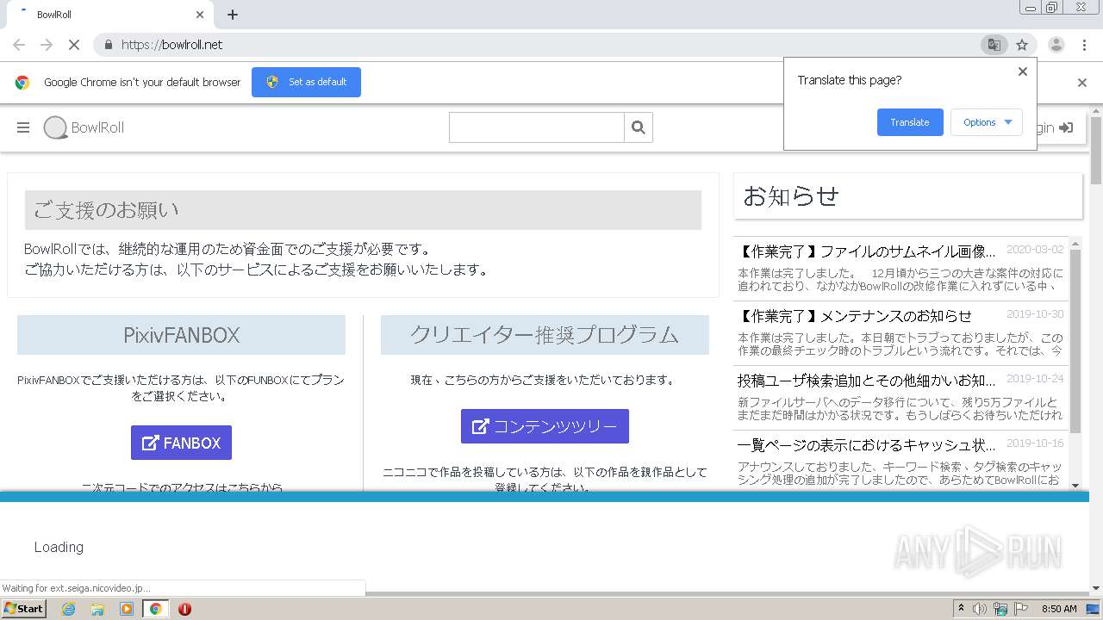1103x620 pixels.
Task: Click the date 2019-10-30
Action: [1035, 314]
